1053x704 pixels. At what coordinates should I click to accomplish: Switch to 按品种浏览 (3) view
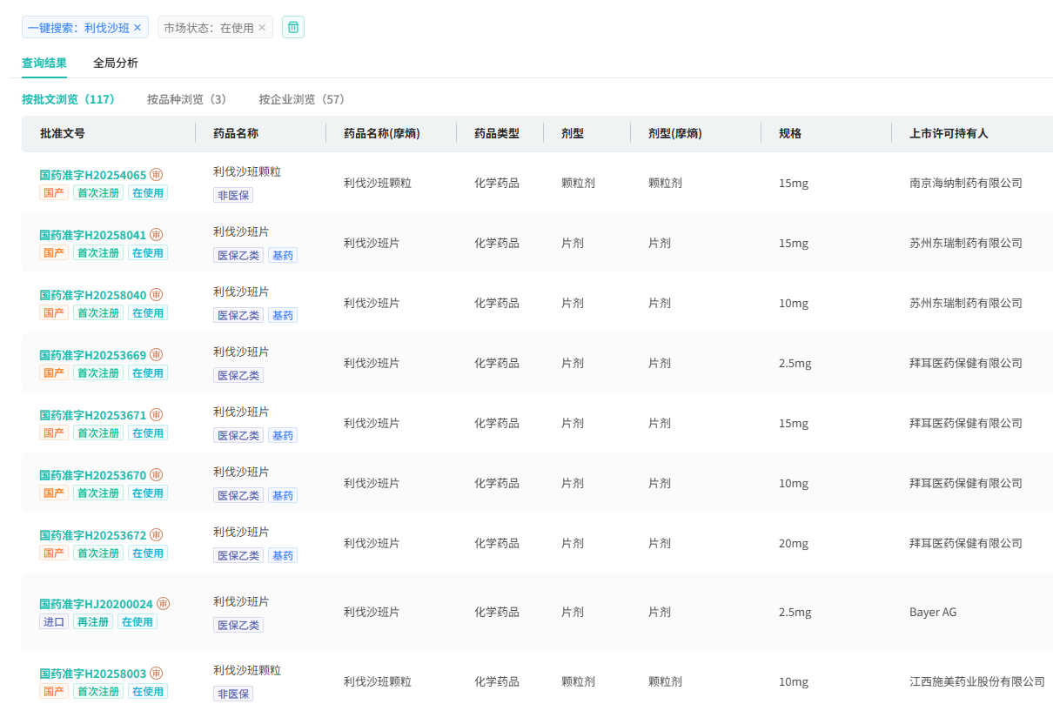(x=186, y=99)
